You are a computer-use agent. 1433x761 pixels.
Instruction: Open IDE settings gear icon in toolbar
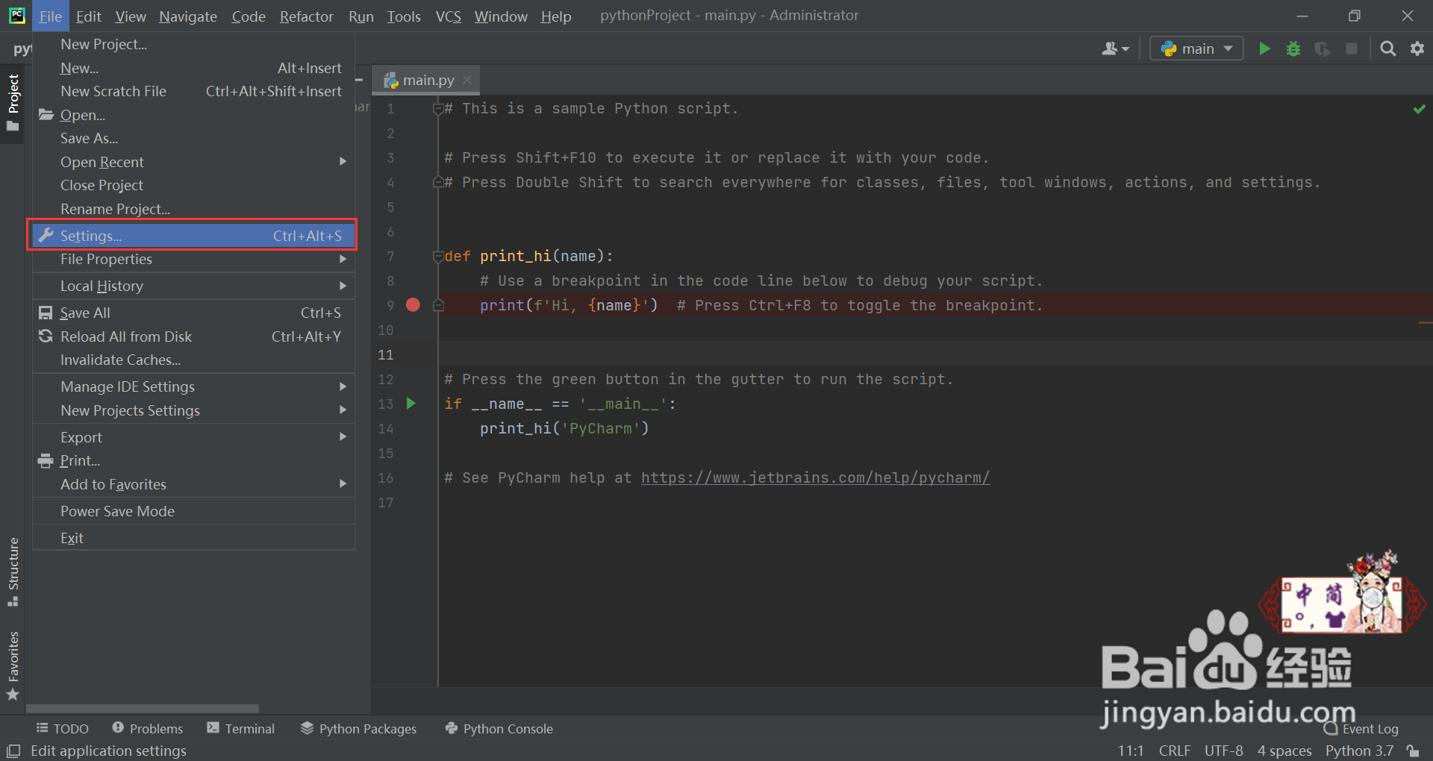tap(1417, 48)
